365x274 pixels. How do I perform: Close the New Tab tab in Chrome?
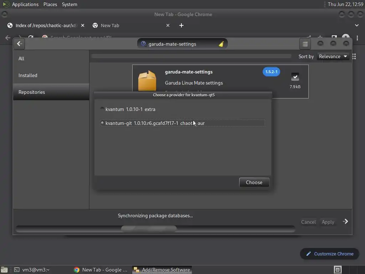click(x=168, y=25)
